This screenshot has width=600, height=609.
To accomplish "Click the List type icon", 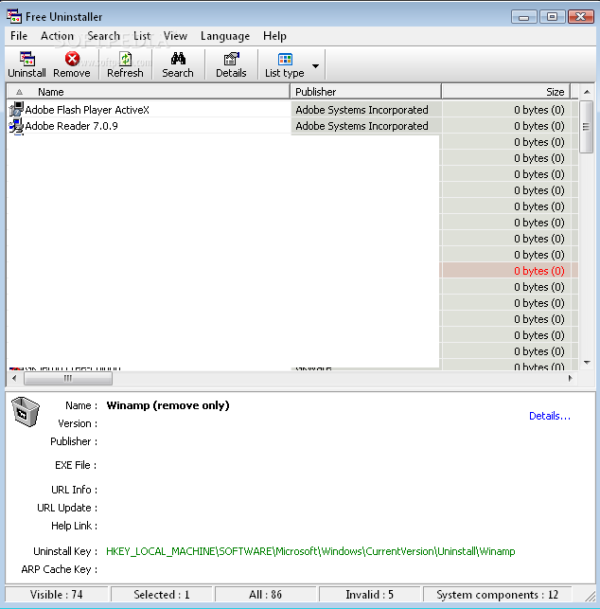I will click(285, 59).
